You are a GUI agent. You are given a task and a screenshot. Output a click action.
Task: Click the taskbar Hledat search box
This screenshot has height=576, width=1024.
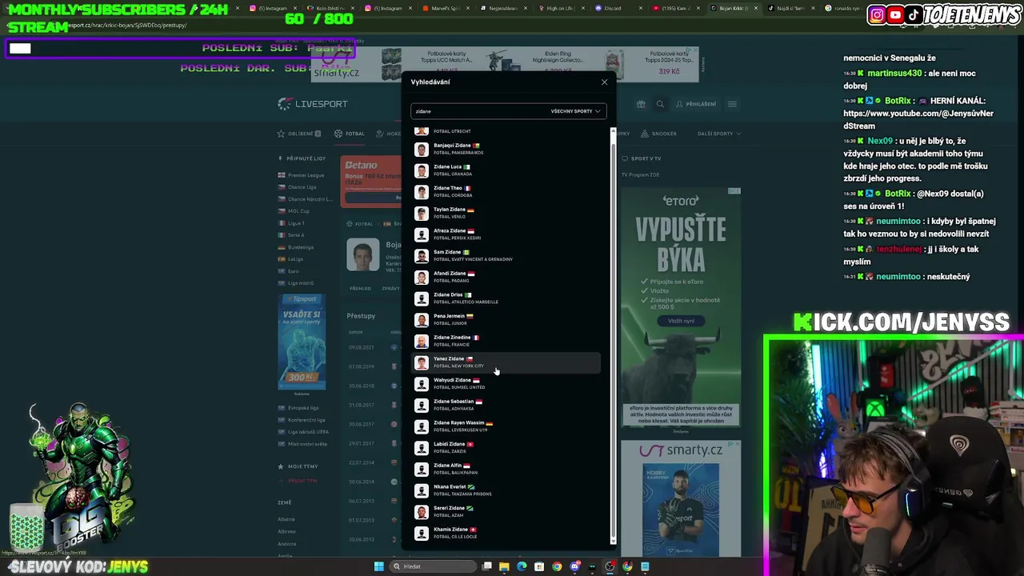click(432, 566)
